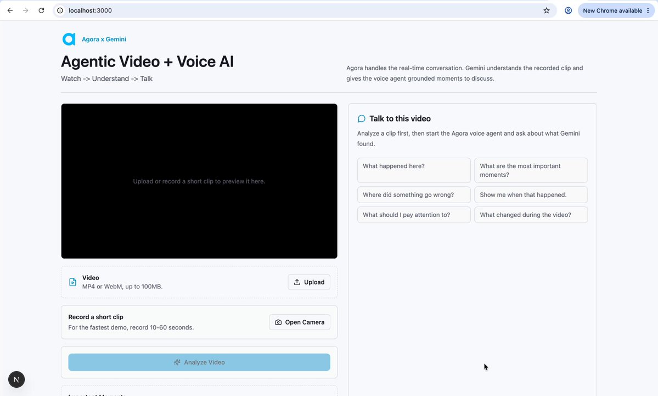658x396 pixels.
Task: Pick 'What changed during the video?' prompt
Action: [531, 215]
